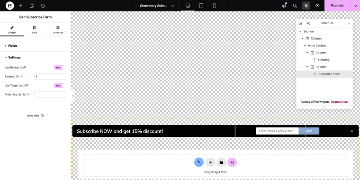Switch to the Style tab
The image size is (360, 180).
[35, 30]
